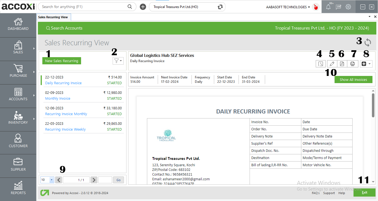Open the filter dropdown
Image resolution: width=378 pixels, height=201 pixels.
coord(118,61)
